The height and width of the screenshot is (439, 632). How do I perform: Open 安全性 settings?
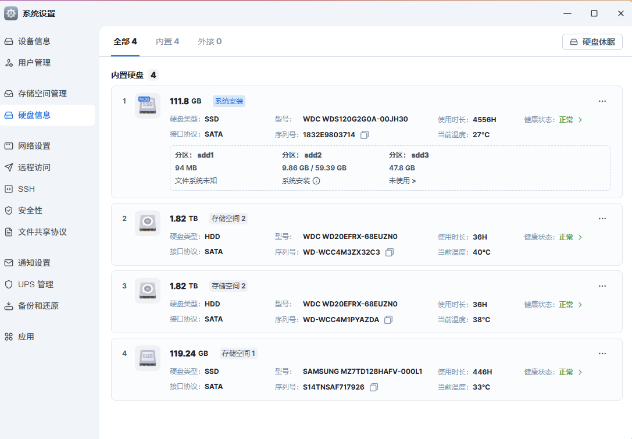pos(47,210)
